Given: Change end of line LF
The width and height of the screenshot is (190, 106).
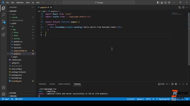Looking at the screenshot, I should 153,99.
